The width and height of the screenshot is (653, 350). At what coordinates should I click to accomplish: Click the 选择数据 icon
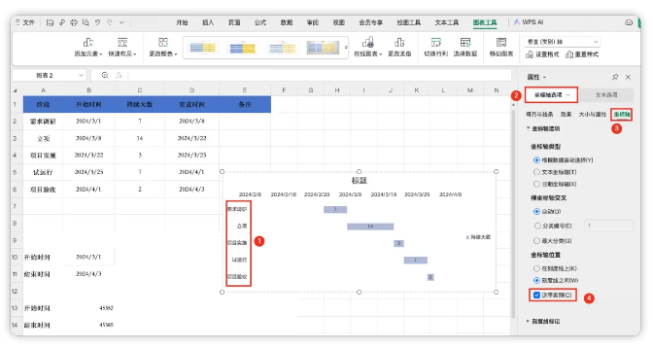465,47
